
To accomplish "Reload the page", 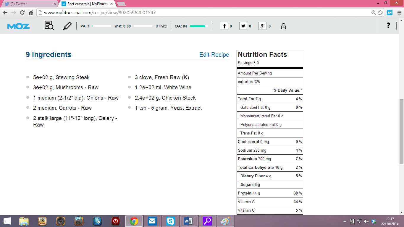I will point(22,13).
